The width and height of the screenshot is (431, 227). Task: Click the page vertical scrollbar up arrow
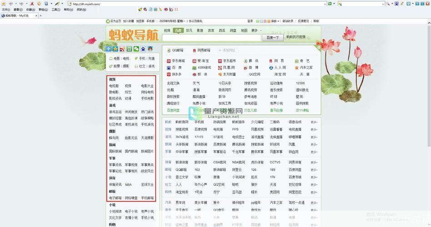click(429, 23)
